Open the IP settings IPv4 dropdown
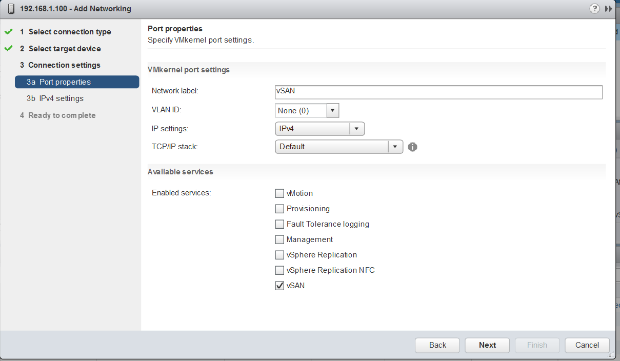The image size is (620, 361). coord(320,129)
